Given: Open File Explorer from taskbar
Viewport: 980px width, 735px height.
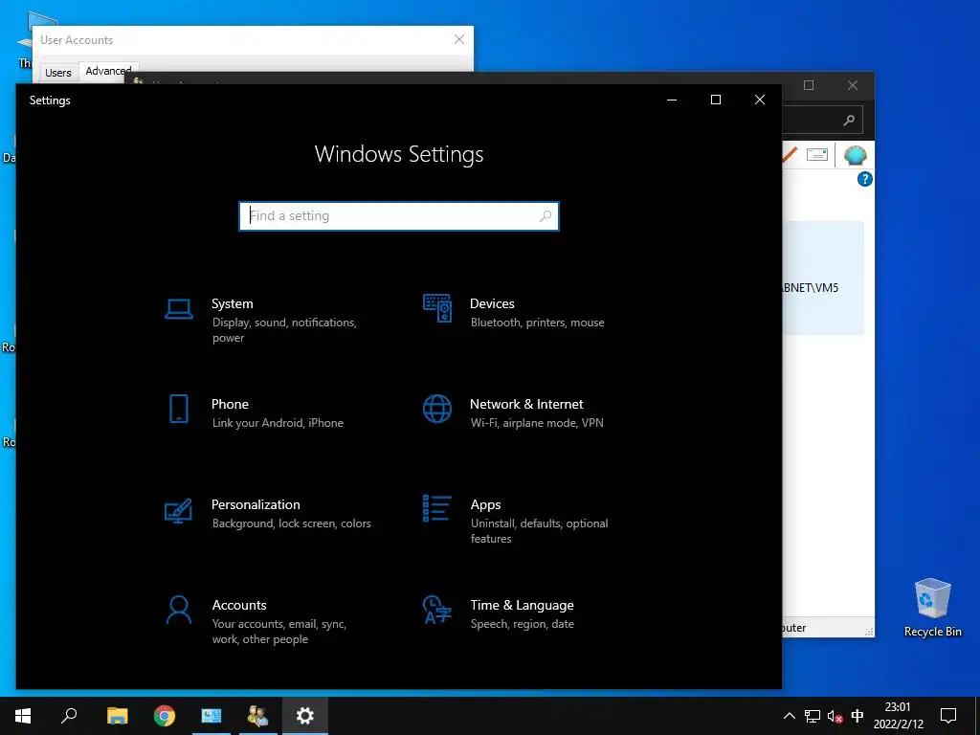Looking at the screenshot, I should [x=117, y=716].
